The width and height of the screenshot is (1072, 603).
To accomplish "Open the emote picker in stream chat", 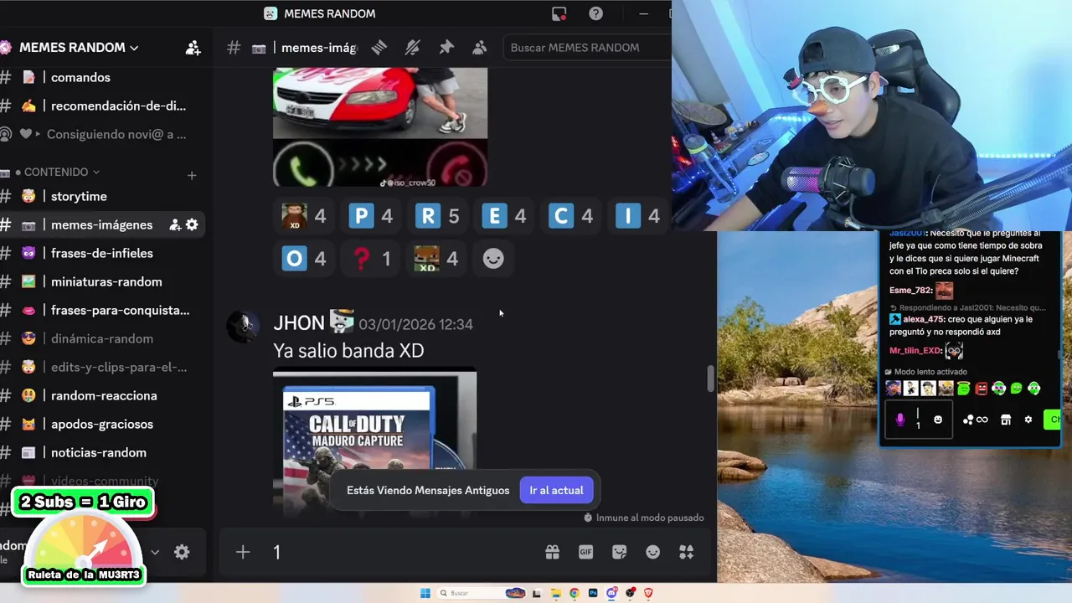I will click(938, 420).
